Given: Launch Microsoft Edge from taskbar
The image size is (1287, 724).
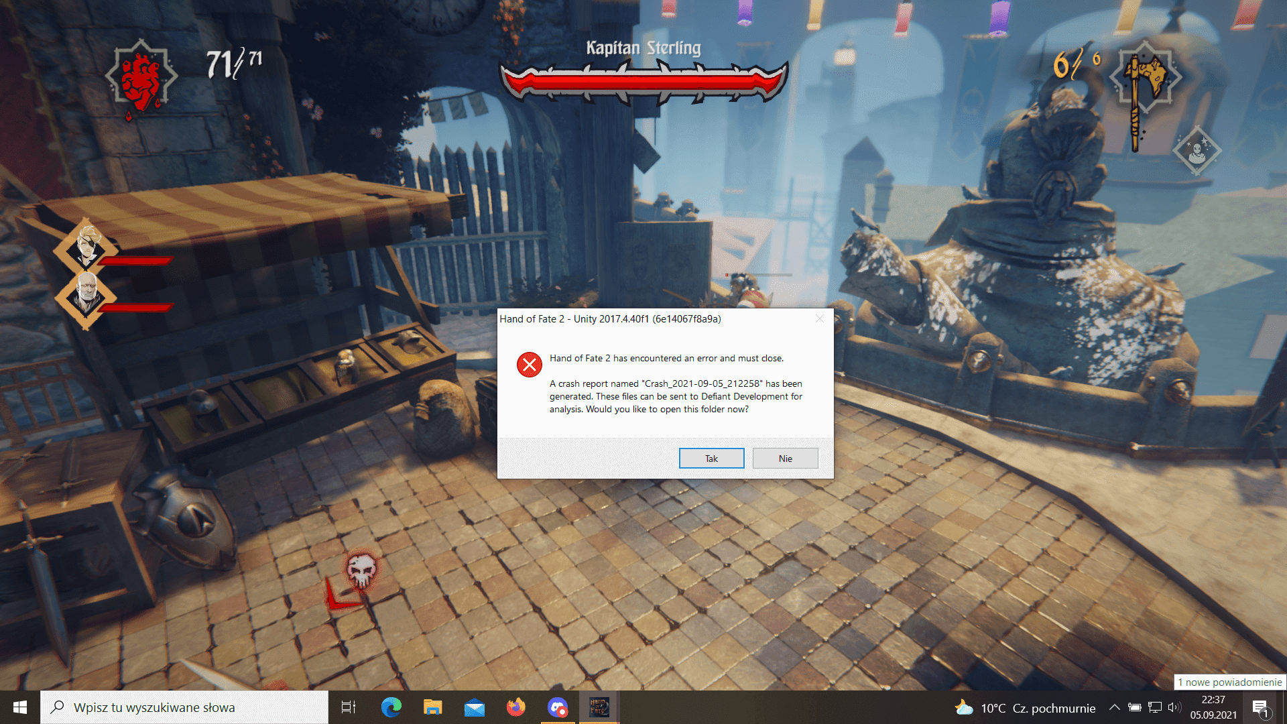Looking at the screenshot, I should [391, 707].
